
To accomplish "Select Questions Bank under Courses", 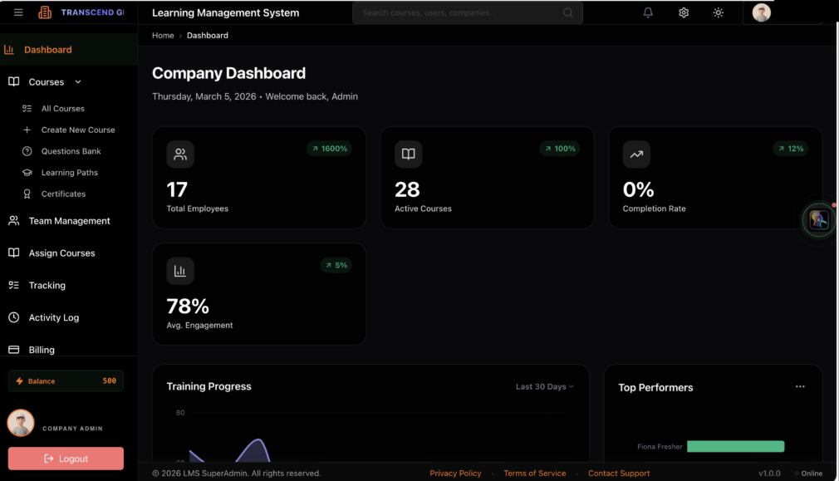I will pos(71,151).
